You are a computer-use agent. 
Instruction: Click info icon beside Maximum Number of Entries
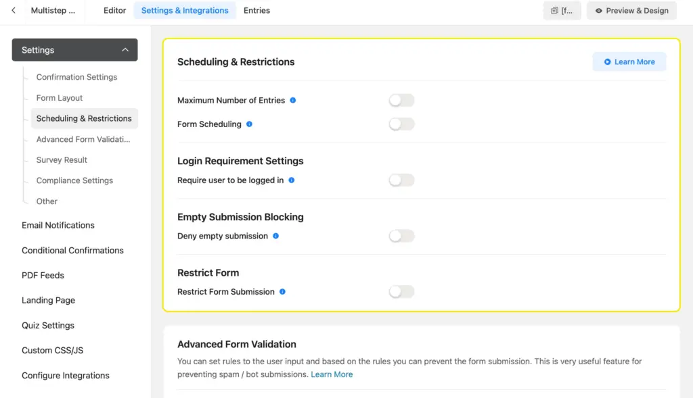click(x=293, y=101)
